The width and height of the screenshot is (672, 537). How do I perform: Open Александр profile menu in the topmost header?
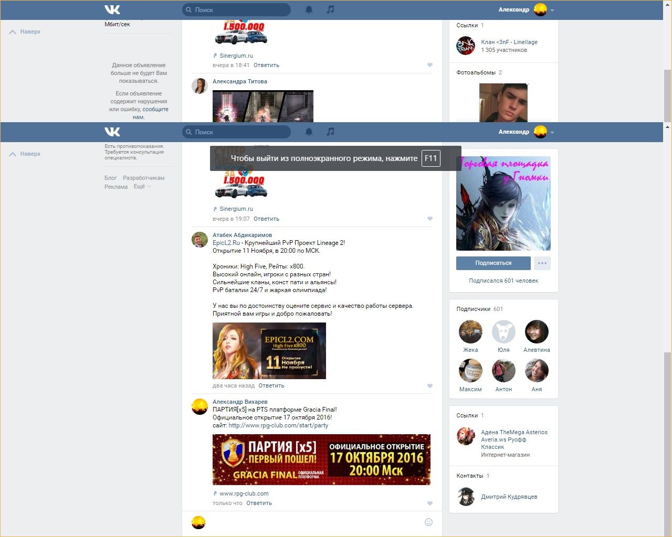(526, 9)
